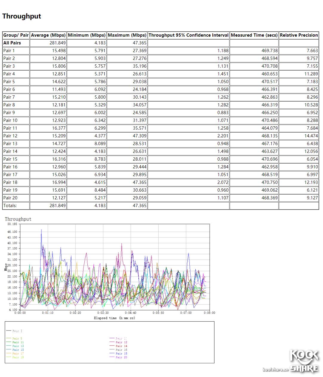
Task: Select the Throughput page heading
Action: click(22, 16)
